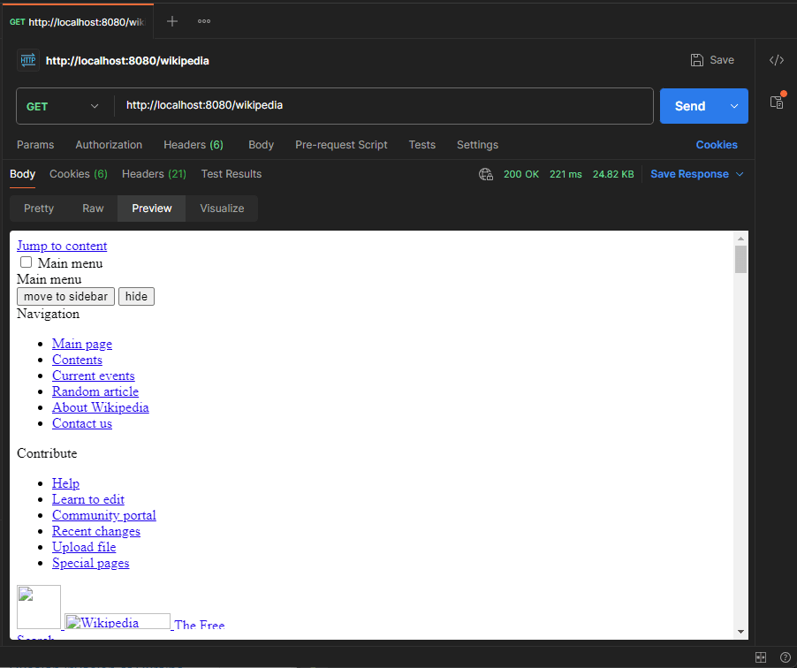Open the Send button dropdown arrow

coord(734,106)
